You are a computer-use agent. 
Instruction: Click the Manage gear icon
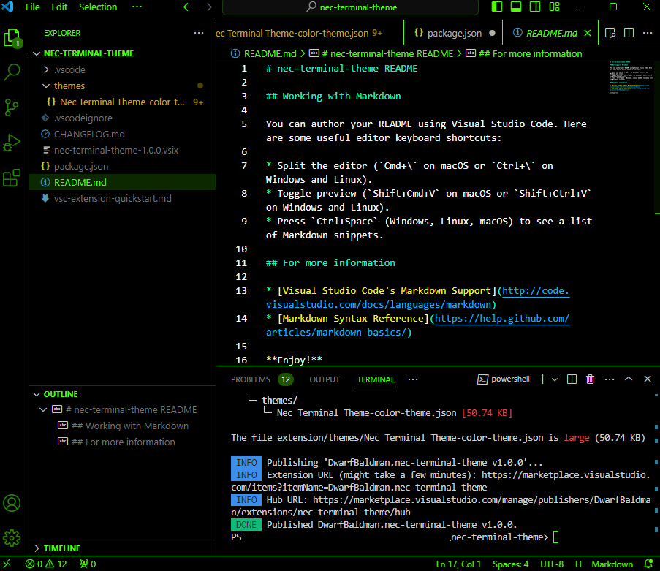pyautogui.click(x=12, y=539)
